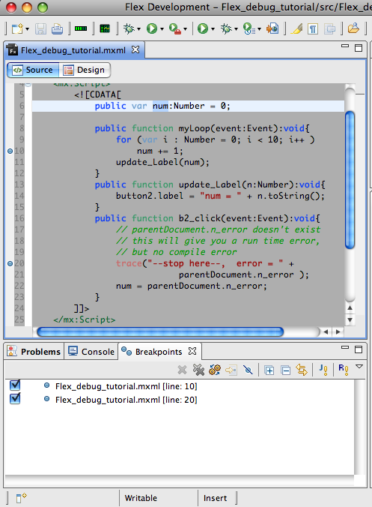Click the R! breakpoint icon
This screenshot has height=507, width=372.
(x=344, y=370)
